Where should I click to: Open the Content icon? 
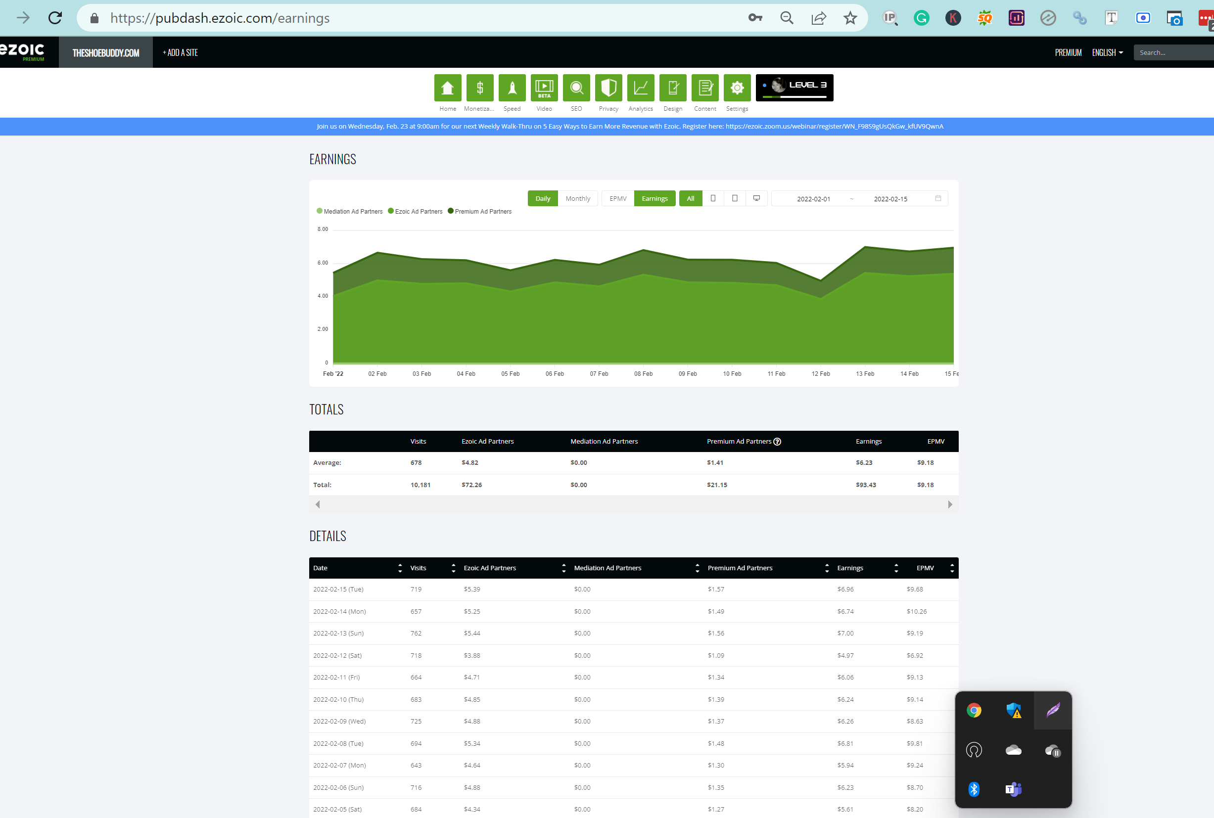[705, 87]
